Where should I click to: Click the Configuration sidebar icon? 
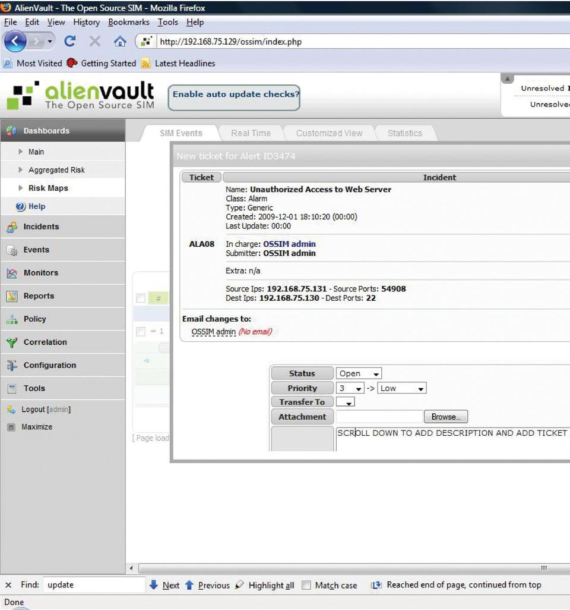(12, 366)
